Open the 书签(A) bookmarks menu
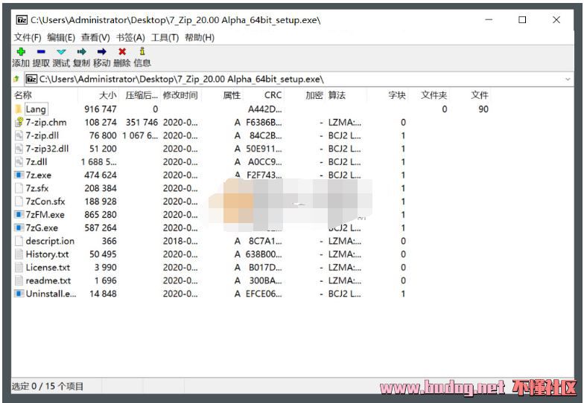584x403 pixels. (x=130, y=37)
